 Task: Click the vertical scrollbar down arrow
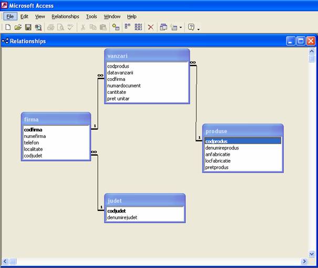[x=312, y=254]
